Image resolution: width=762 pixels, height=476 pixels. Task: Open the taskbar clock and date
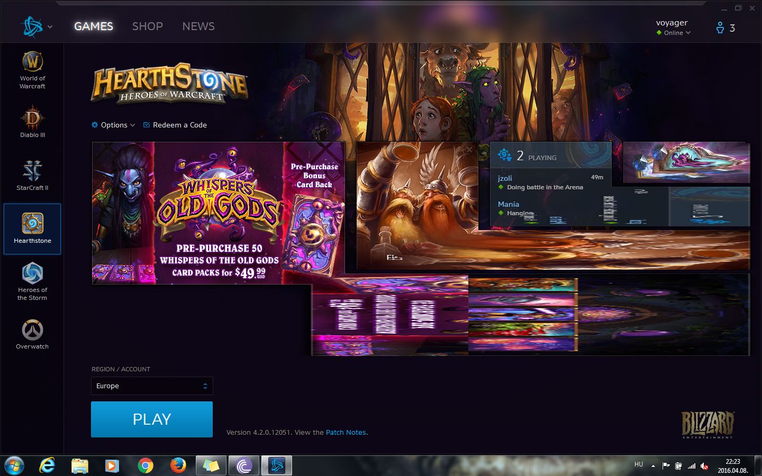(x=732, y=466)
